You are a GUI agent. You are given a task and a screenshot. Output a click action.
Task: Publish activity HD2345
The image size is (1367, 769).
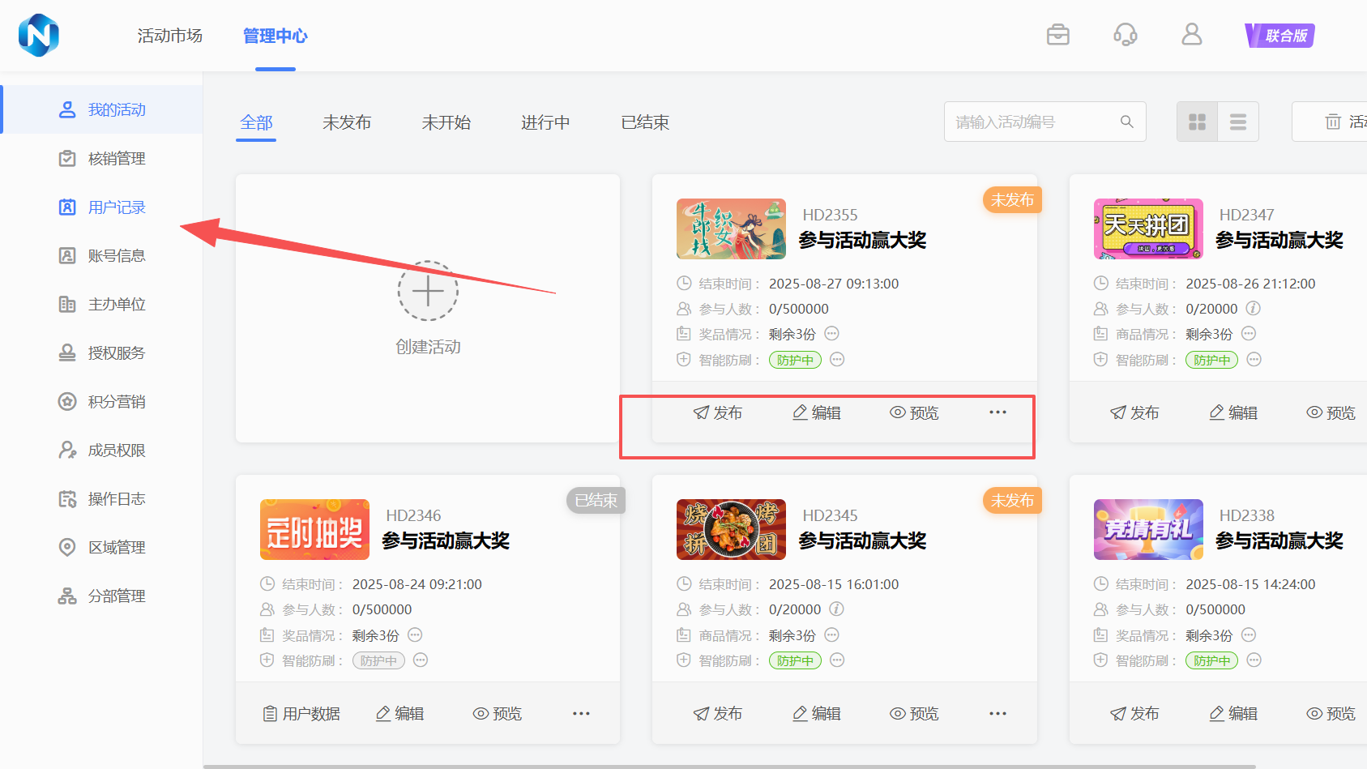(718, 714)
